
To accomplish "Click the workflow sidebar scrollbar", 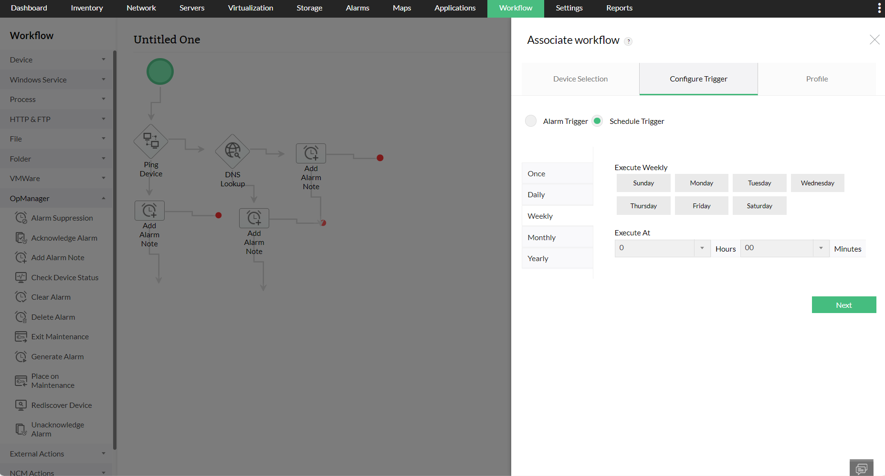I will [115, 250].
